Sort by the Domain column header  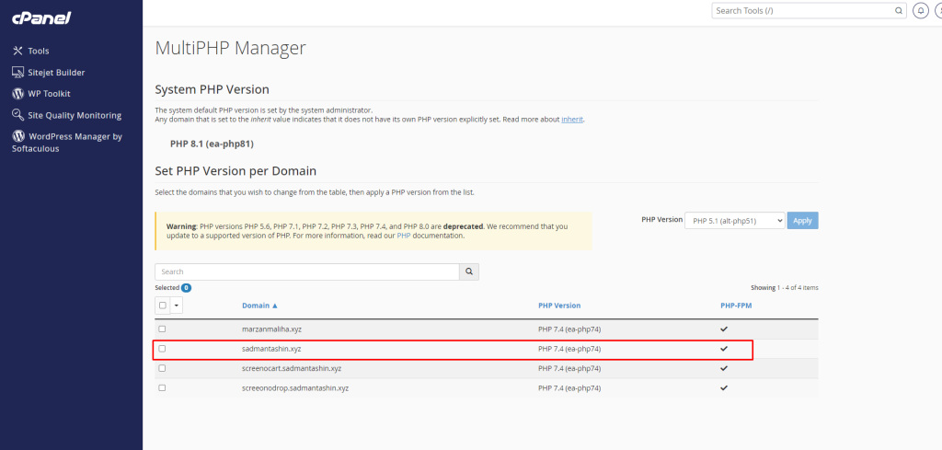click(259, 306)
